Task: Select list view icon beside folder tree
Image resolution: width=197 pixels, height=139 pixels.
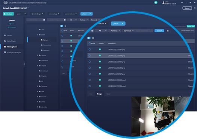Action: pyautogui.click(x=62, y=26)
